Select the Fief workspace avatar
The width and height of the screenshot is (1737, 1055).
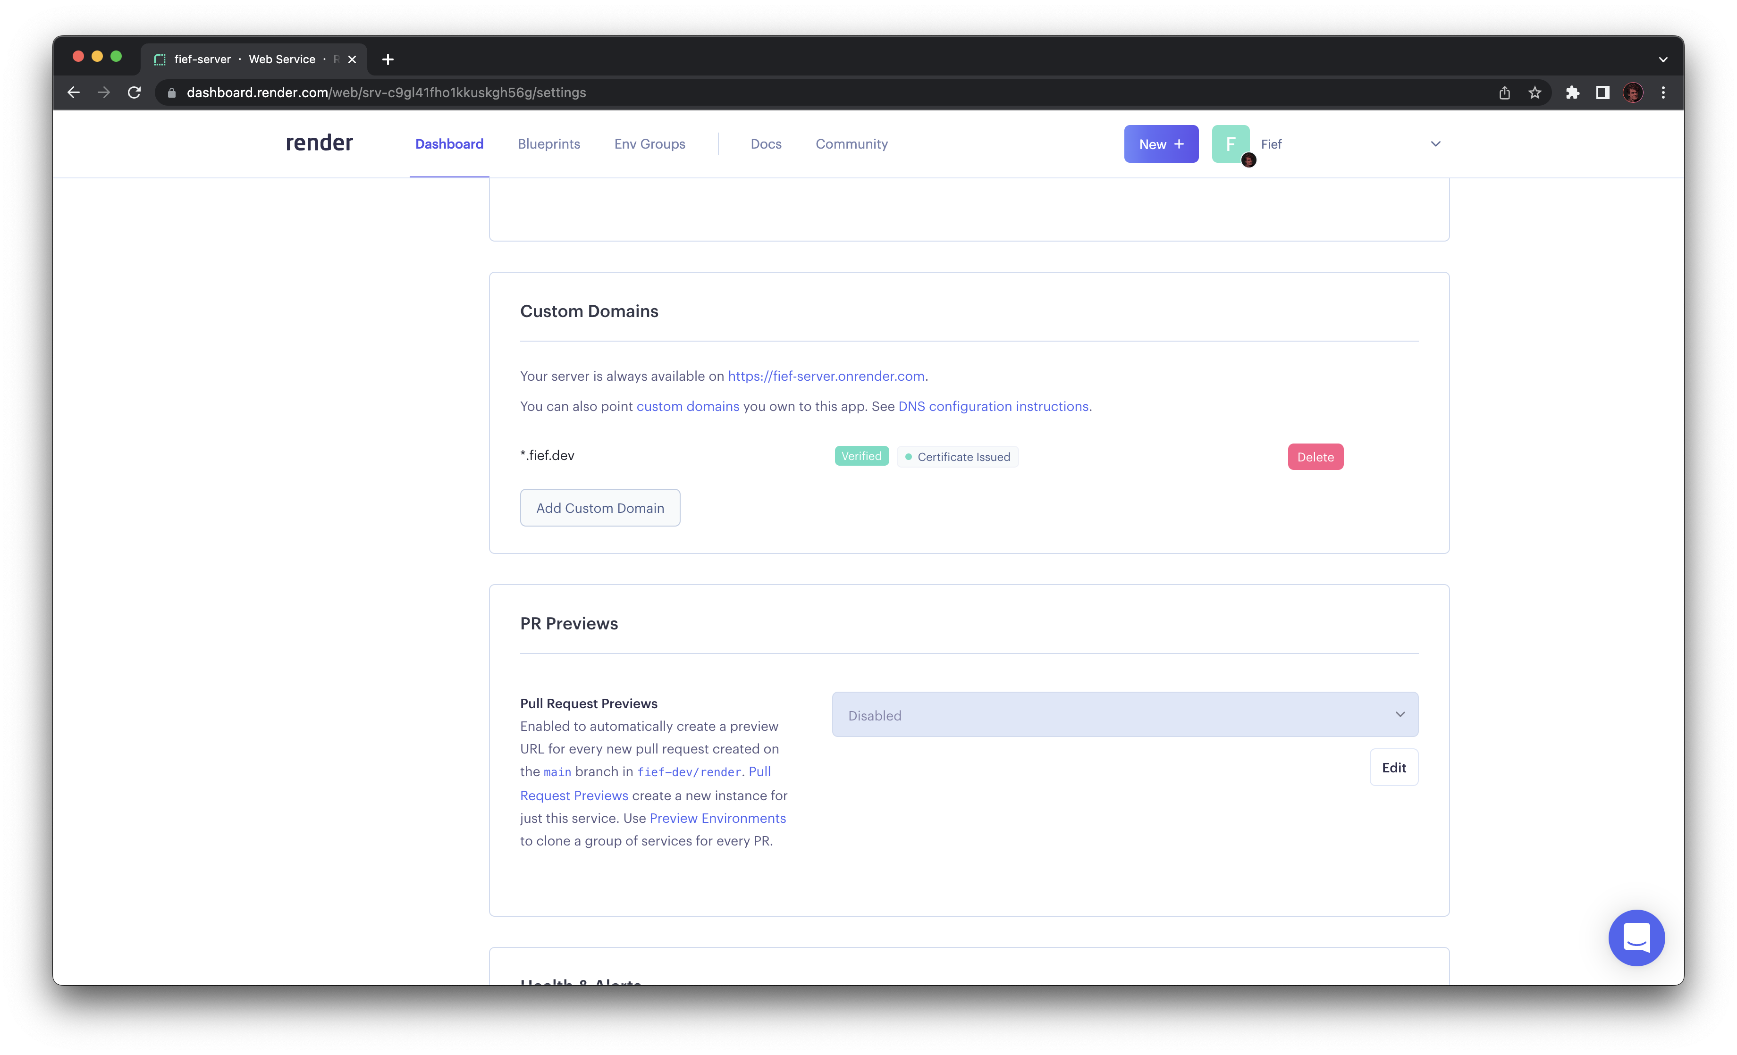click(x=1230, y=144)
